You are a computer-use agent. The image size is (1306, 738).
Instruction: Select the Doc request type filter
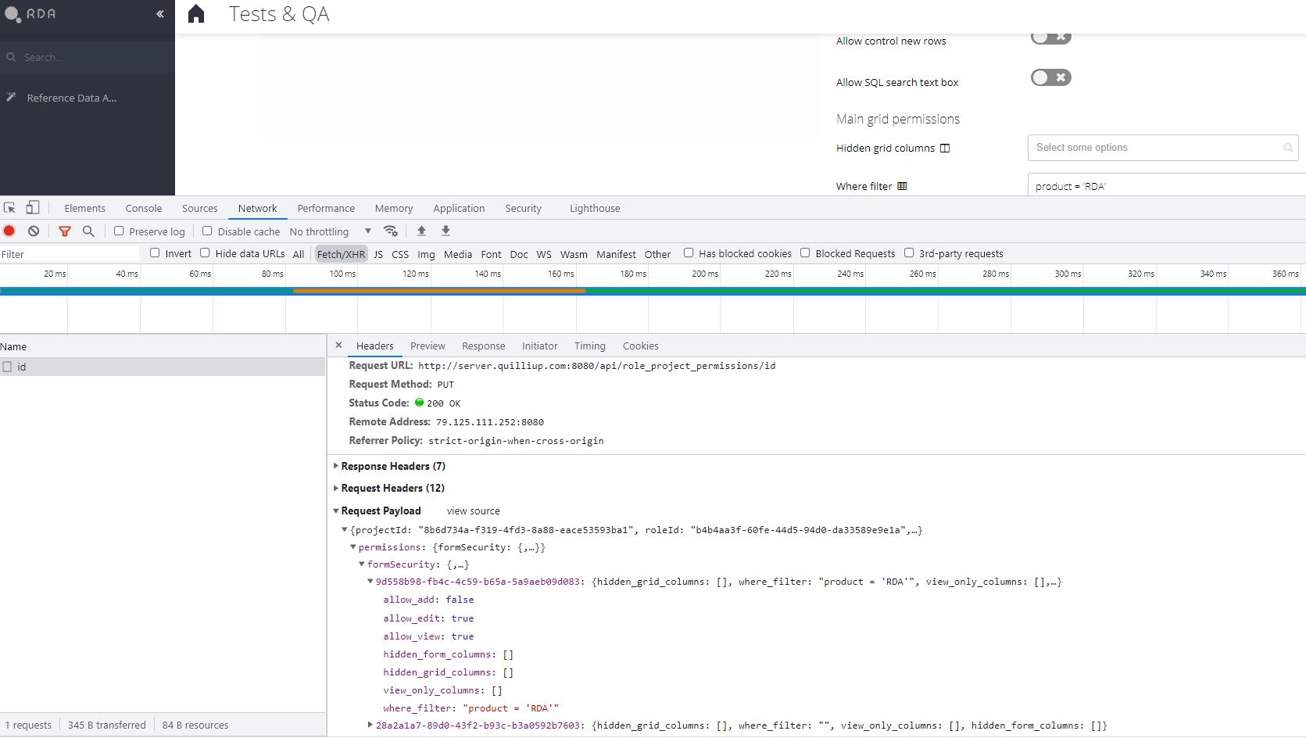tap(519, 254)
